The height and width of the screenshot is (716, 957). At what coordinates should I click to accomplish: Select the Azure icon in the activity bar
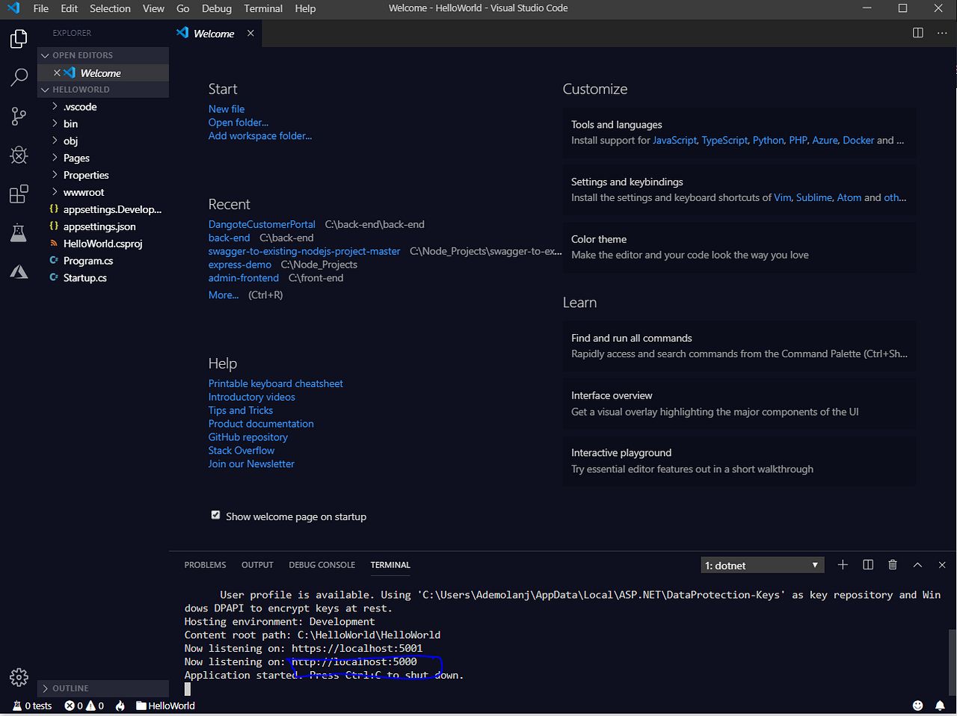tap(19, 271)
